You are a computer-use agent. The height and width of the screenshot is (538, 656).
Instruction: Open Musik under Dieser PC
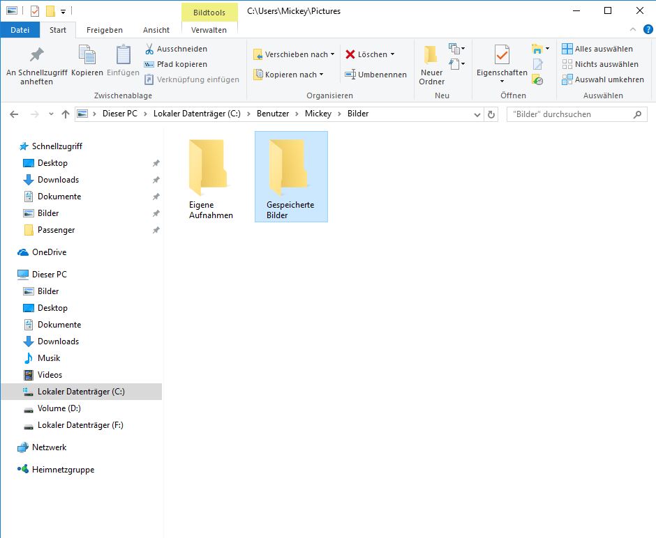pyautogui.click(x=49, y=358)
